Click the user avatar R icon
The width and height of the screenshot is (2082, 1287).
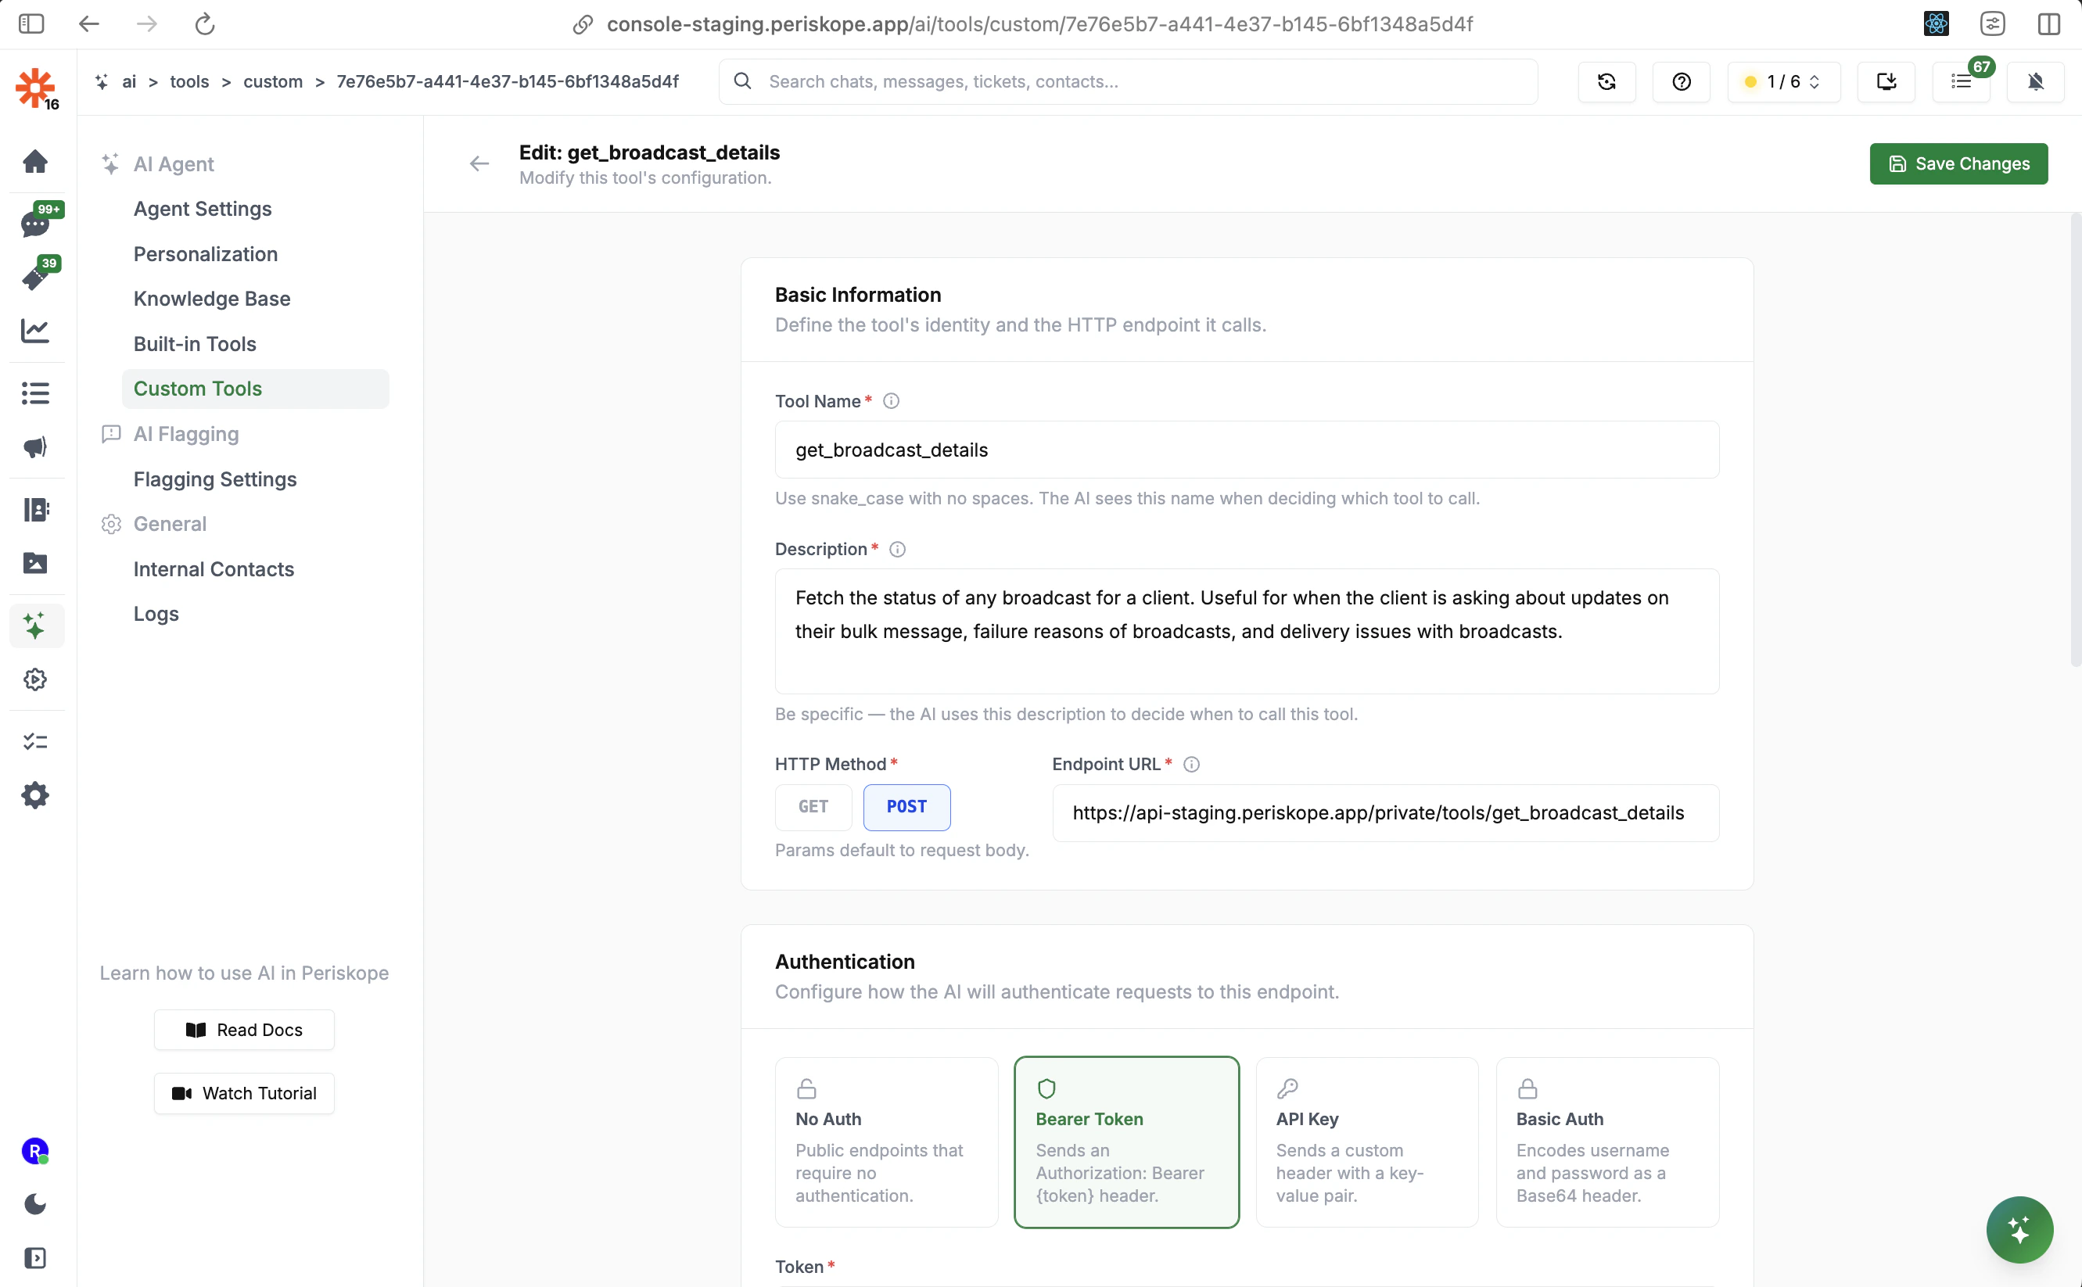coord(35,1151)
